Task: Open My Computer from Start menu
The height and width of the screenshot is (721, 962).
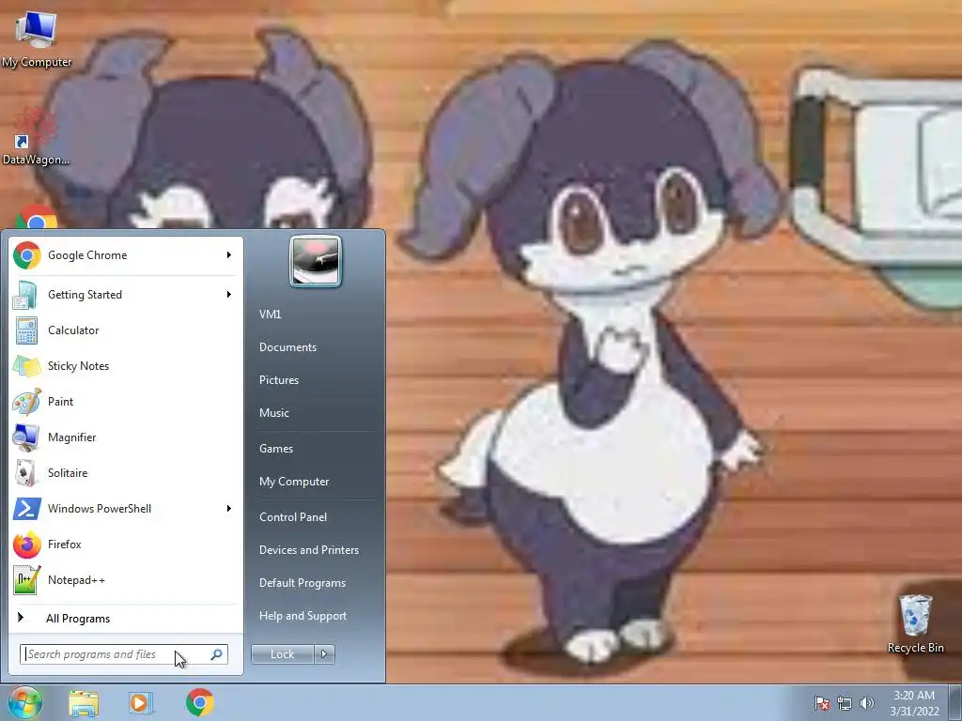Action: 294,482
